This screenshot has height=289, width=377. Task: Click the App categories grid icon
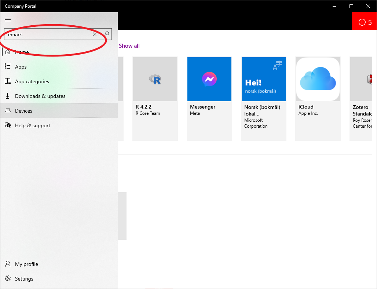point(8,81)
